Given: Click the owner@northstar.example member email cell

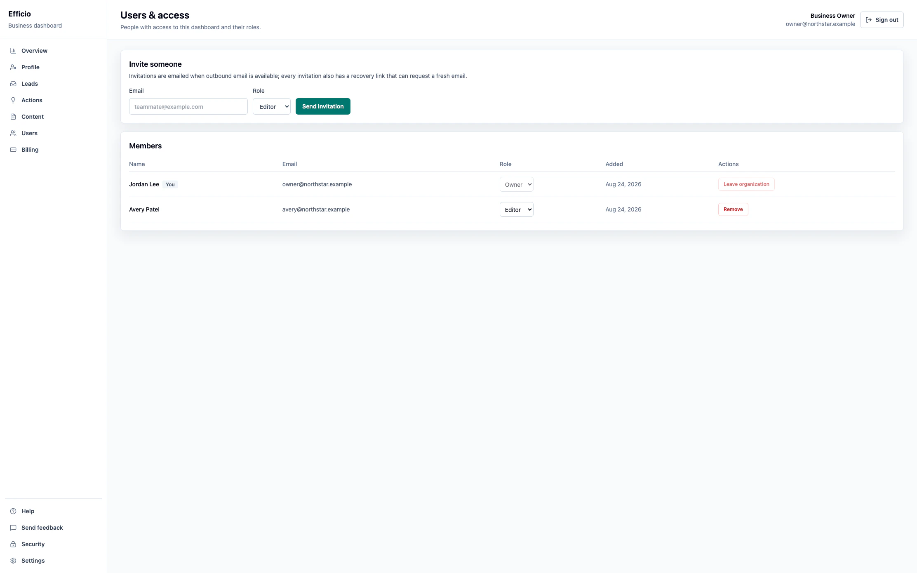Looking at the screenshot, I should coord(317,184).
